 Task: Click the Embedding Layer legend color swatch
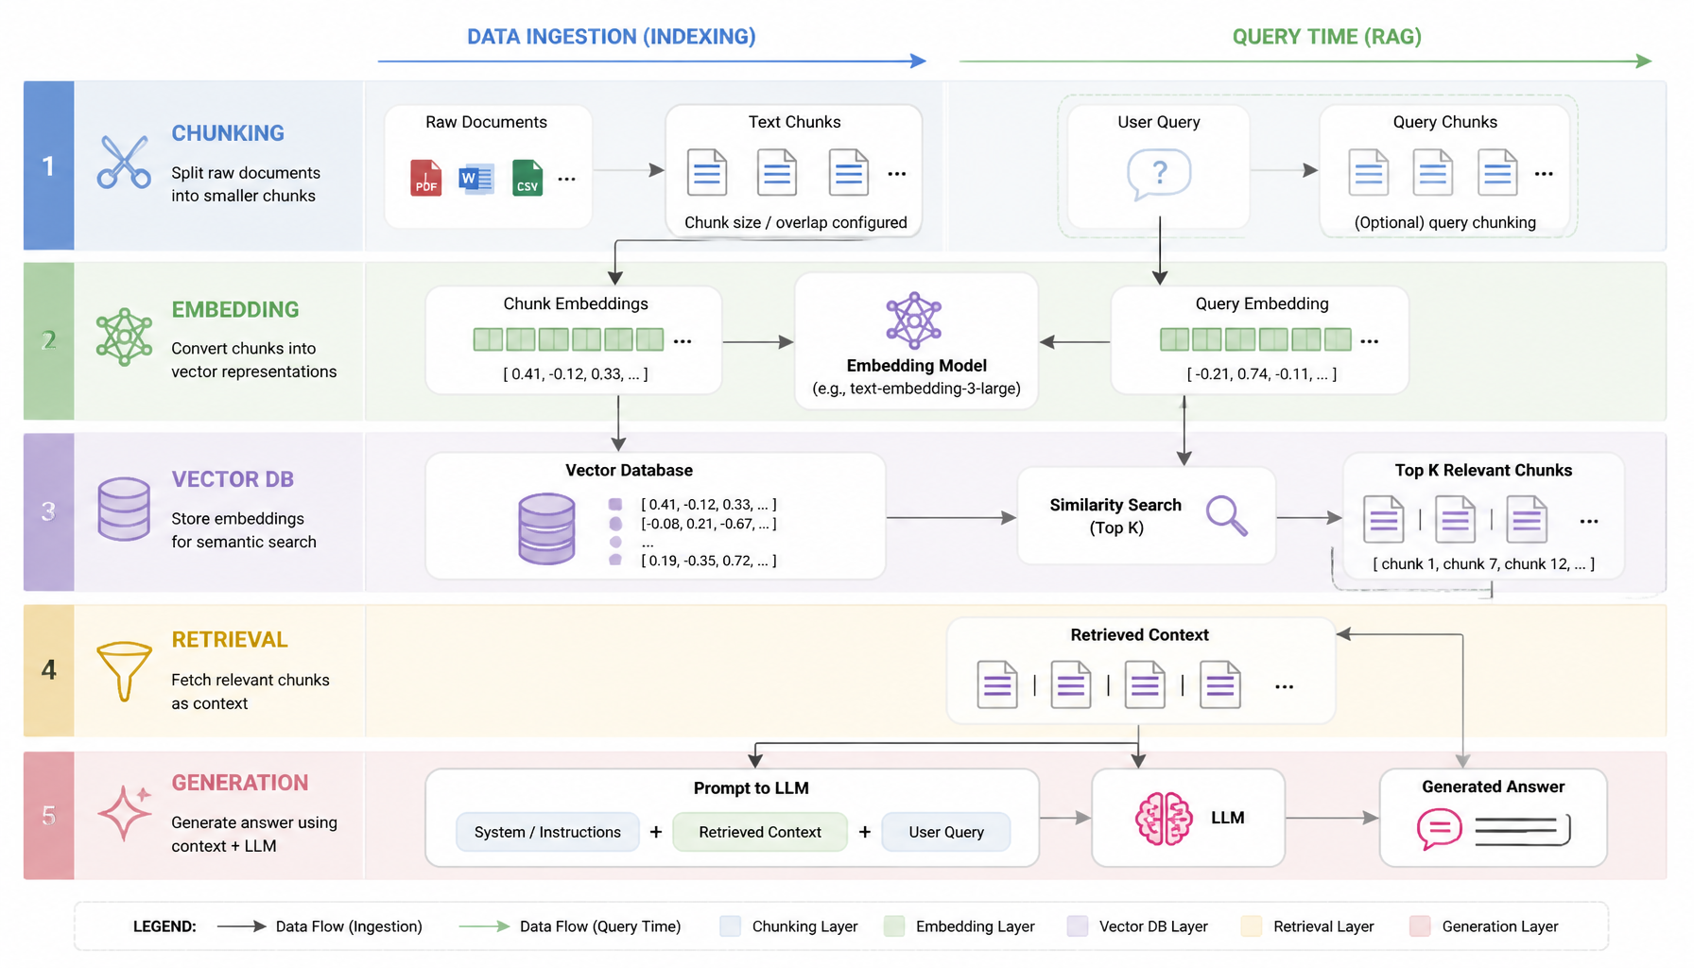894,926
